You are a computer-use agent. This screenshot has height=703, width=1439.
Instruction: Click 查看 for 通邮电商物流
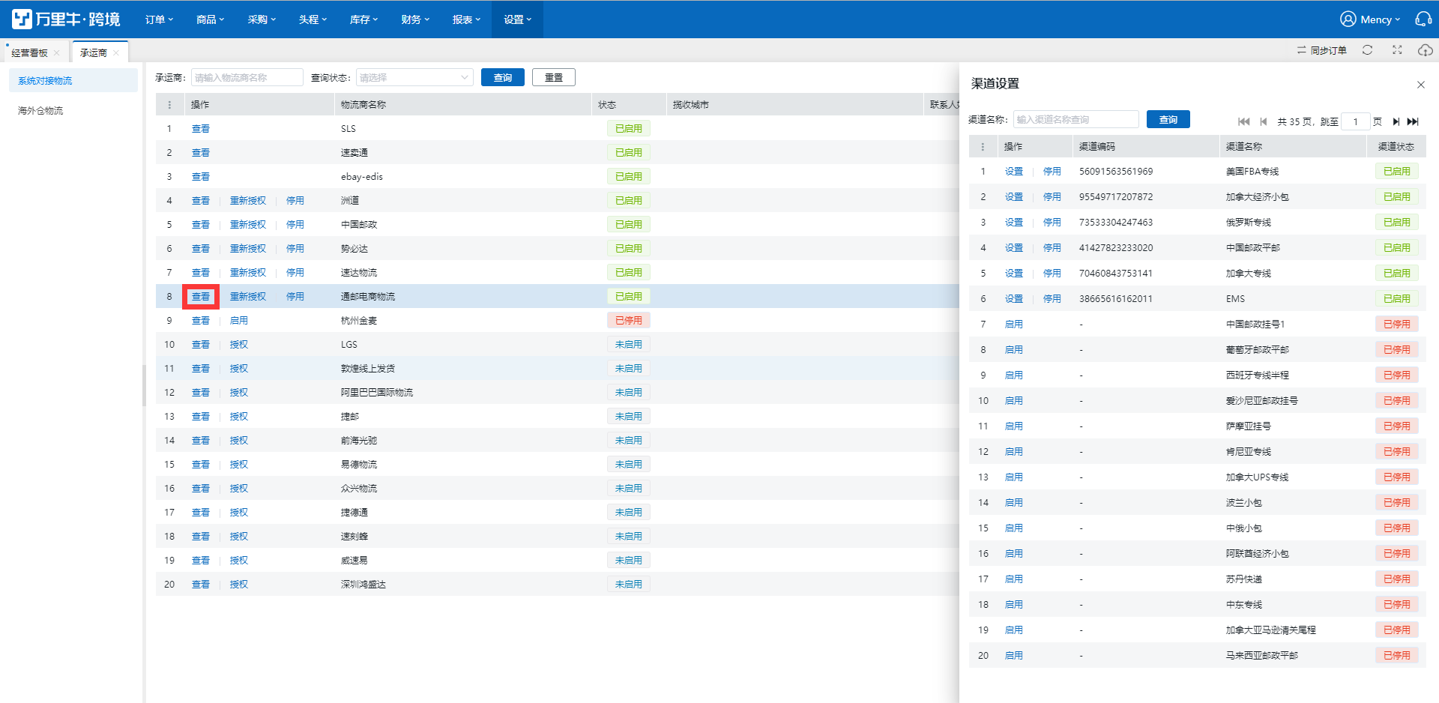click(201, 297)
